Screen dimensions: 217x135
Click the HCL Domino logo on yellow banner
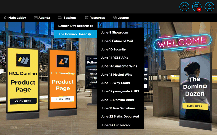coord(23,60)
